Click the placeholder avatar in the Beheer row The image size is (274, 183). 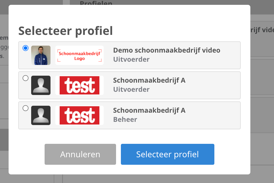(41, 115)
